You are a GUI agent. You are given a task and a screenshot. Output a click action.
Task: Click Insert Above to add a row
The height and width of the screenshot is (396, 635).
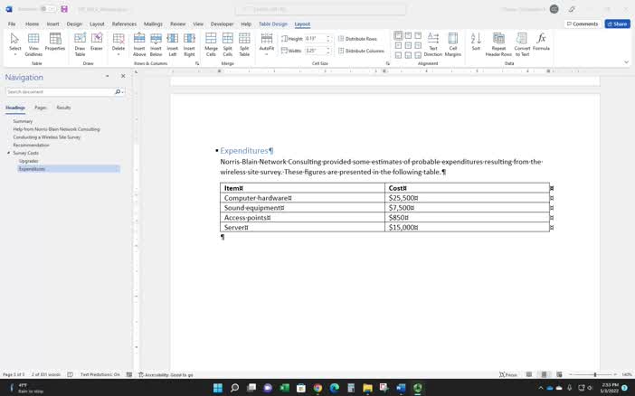(x=139, y=43)
